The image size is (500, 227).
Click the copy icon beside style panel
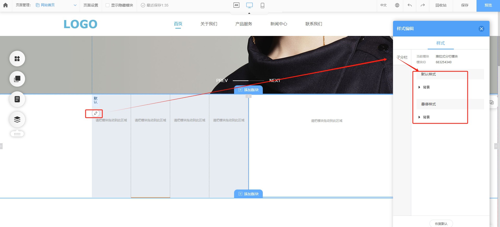tap(492, 102)
